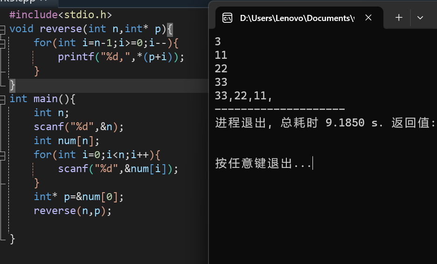Click the printf("%d,",*(p+i)); line
Viewport: 437px width, 264px height.
coord(121,57)
